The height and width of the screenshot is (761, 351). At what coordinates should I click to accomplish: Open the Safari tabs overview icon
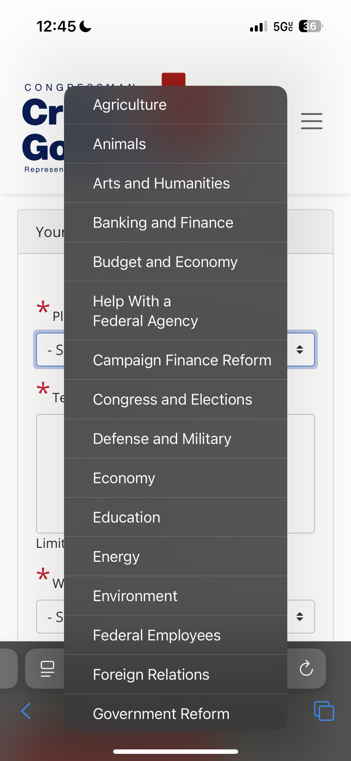(324, 711)
